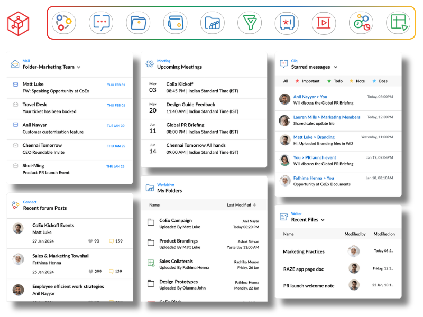The height and width of the screenshot is (317, 423).
Task: Click Fathima Henna's profile thumbnail in forum posts
Action: 19,259
